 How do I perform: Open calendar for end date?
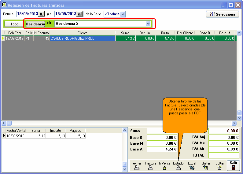(x=80, y=14)
